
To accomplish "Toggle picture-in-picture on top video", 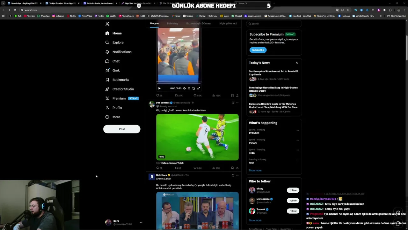I will tap(193, 88).
